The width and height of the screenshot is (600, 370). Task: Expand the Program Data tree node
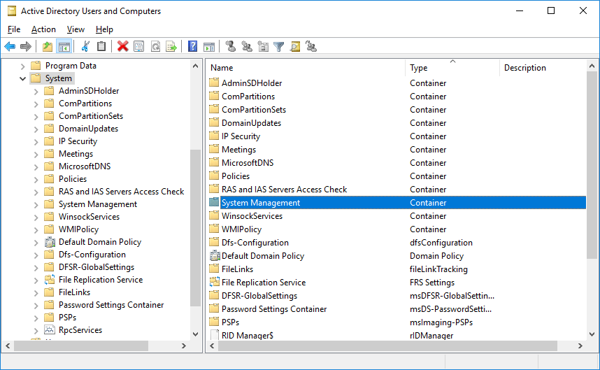pyautogui.click(x=23, y=66)
